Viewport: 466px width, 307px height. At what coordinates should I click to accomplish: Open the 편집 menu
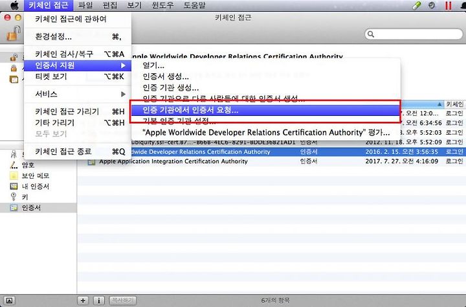click(110, 5)
